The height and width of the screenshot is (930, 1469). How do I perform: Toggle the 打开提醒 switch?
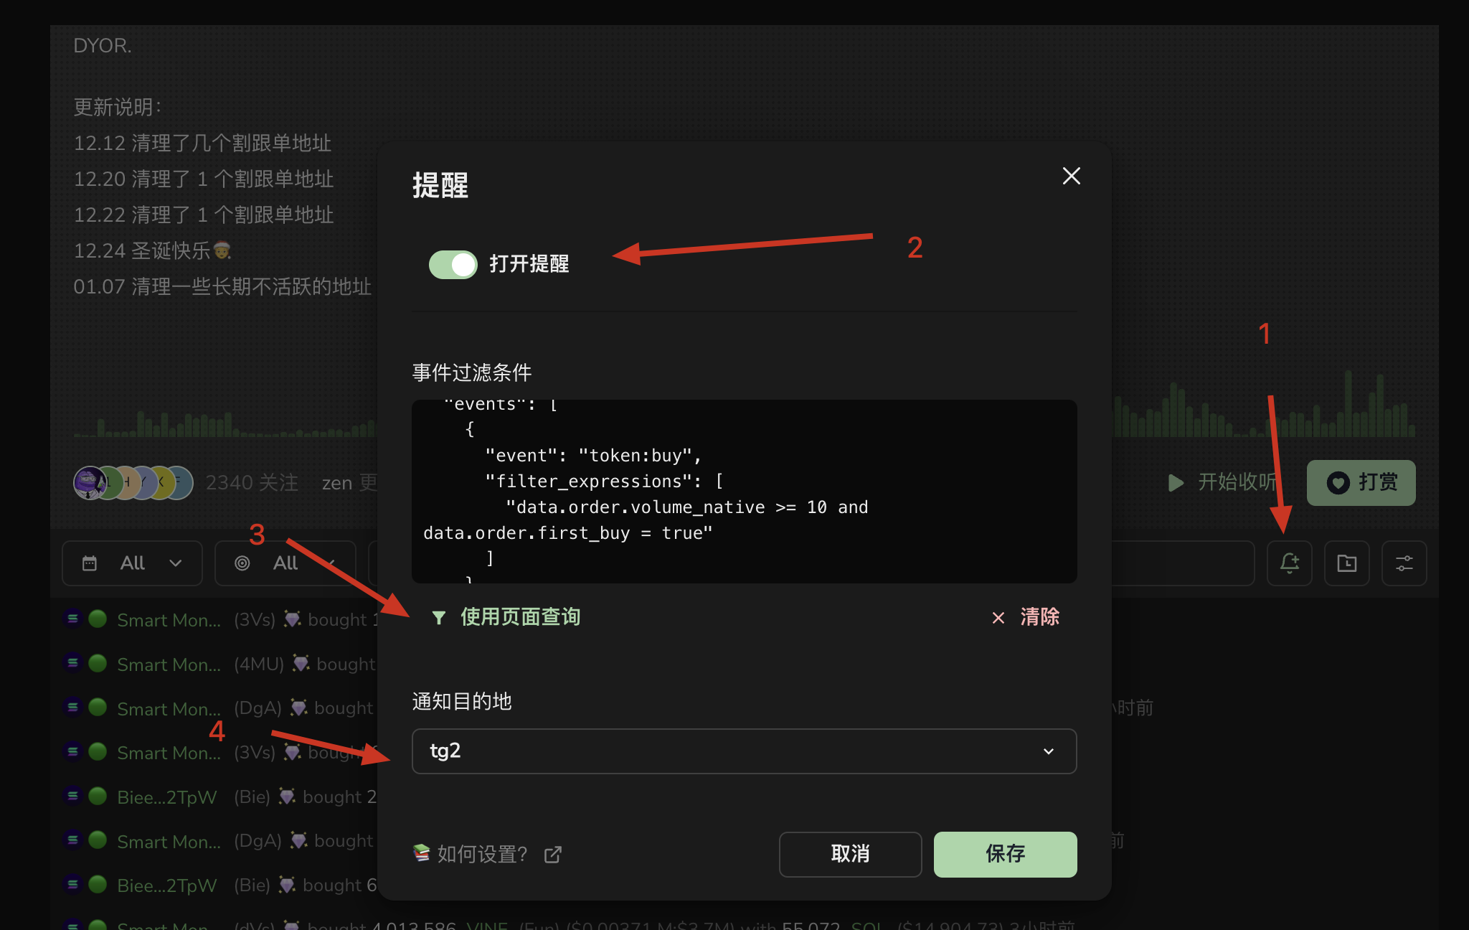point(453,264)
